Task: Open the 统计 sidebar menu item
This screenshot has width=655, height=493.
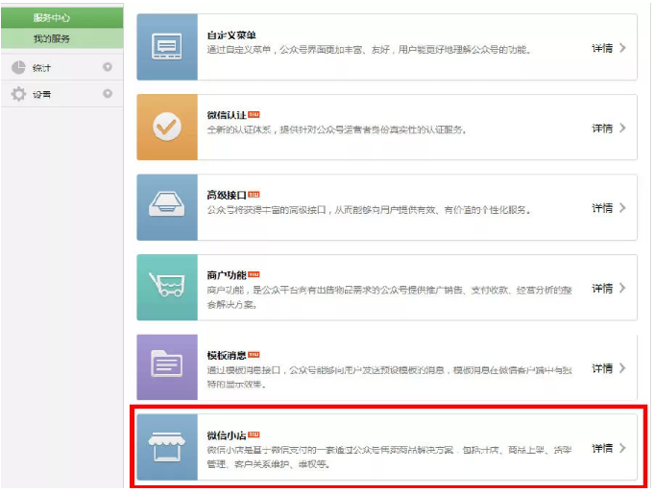Action: 61,67
